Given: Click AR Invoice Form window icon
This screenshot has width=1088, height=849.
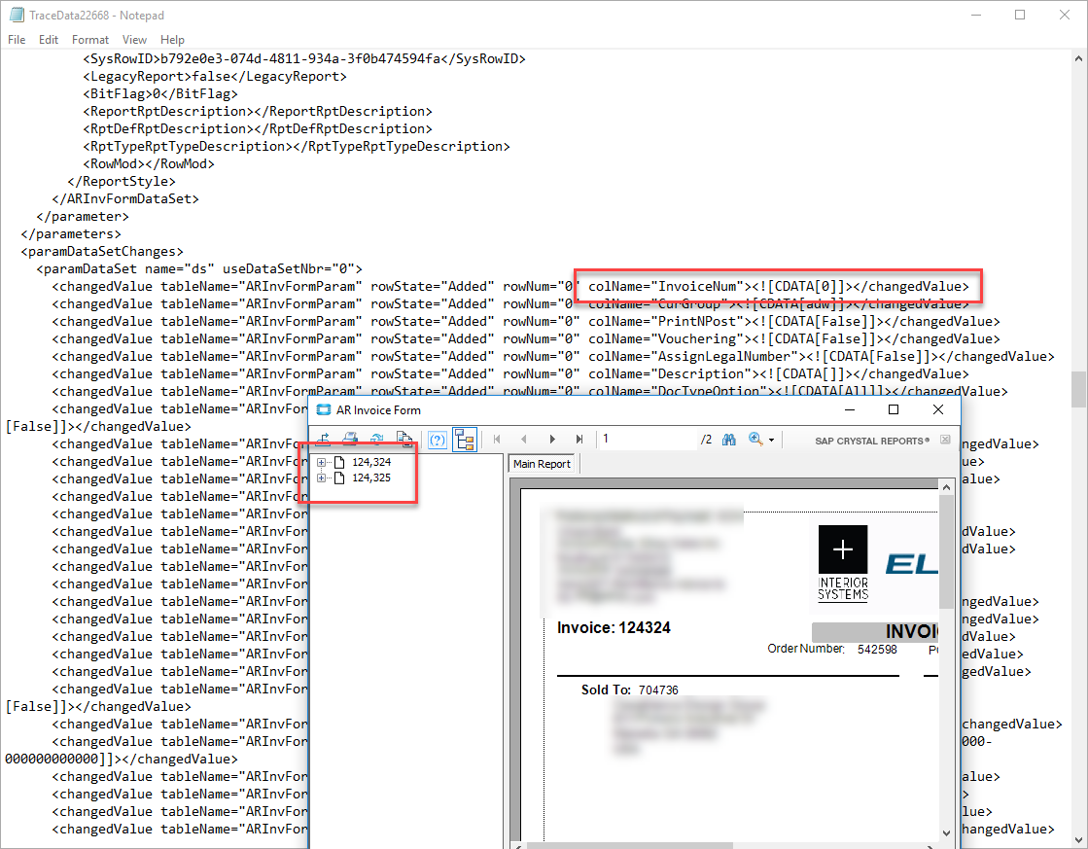Looking at the screenshot, I should coord(324,409).
